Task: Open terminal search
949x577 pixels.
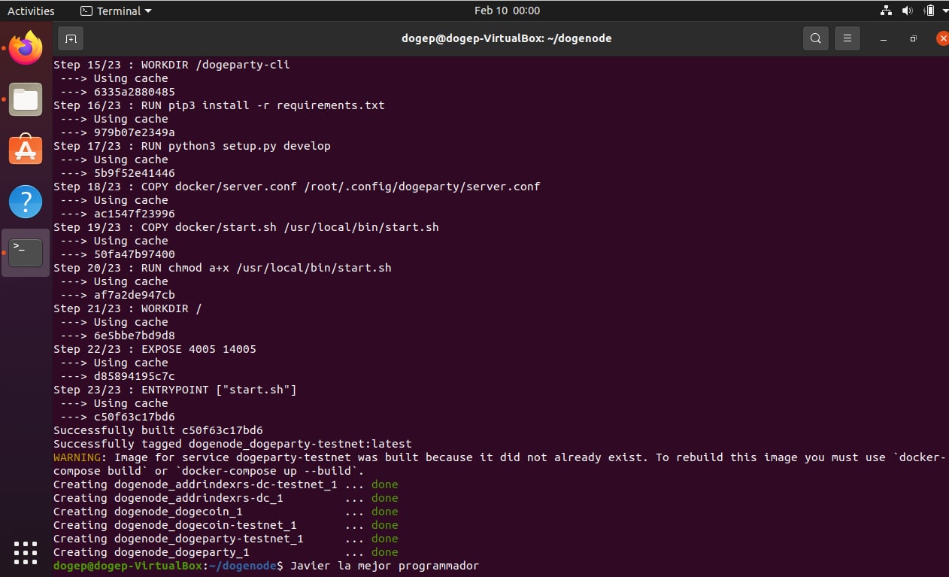Action: (x=815, y=38)
